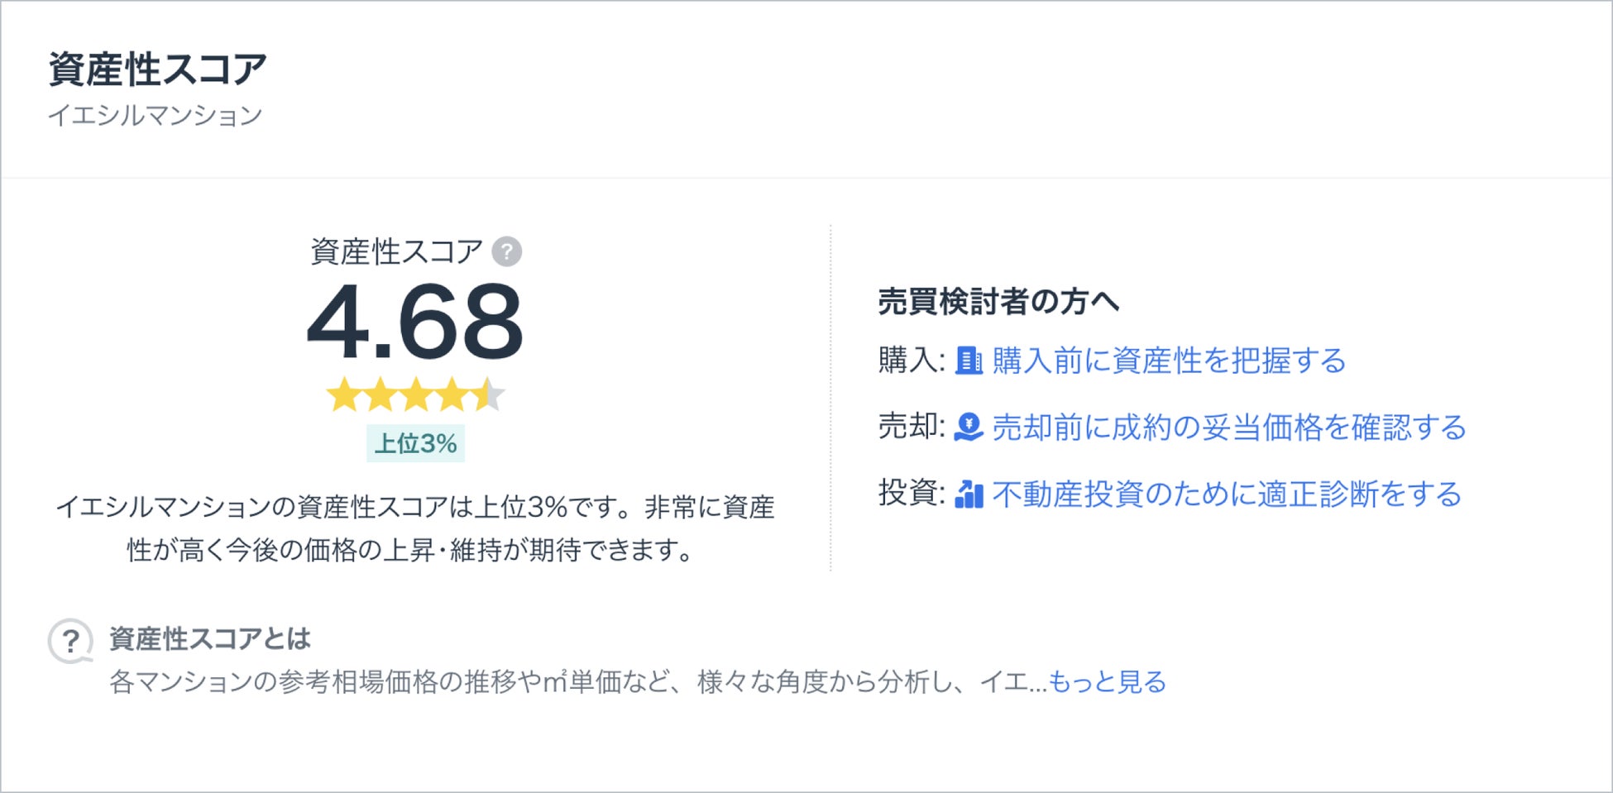
Task: Click the yen hand icon next to 売却
Action: (969, 427)
